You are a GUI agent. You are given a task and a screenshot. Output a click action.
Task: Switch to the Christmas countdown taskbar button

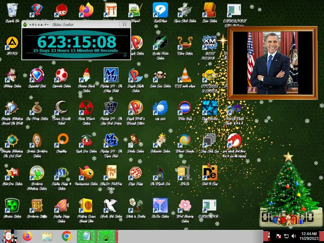(x=106, y=236)
